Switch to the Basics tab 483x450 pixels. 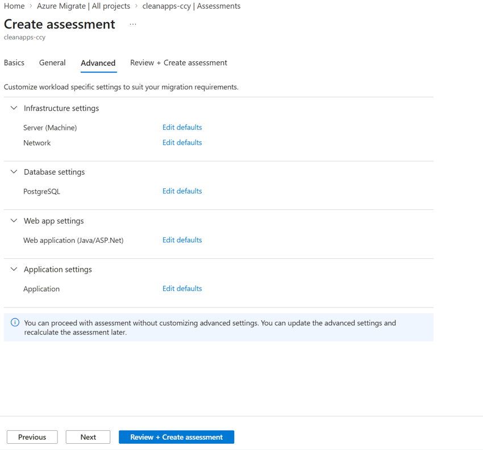(14, 63)
